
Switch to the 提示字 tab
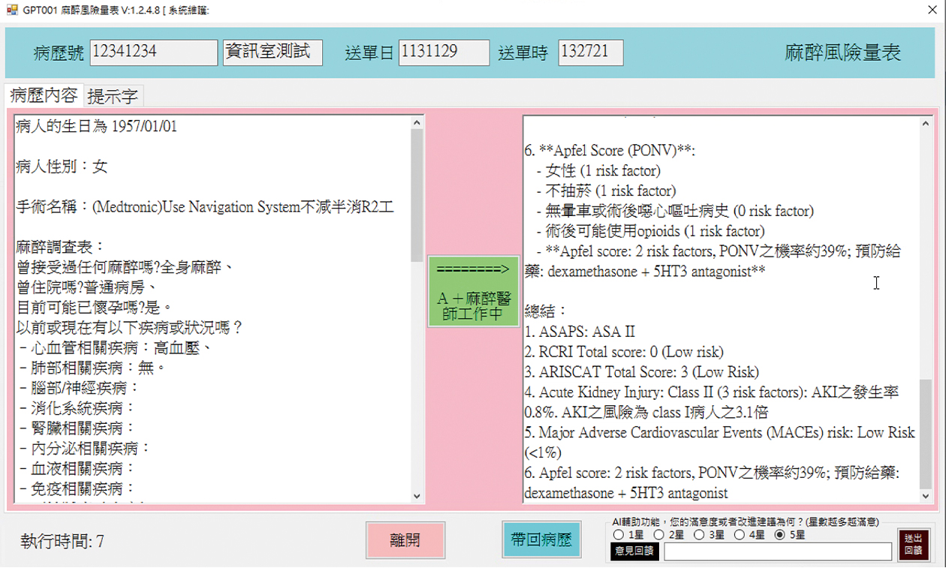coord(113,96)
